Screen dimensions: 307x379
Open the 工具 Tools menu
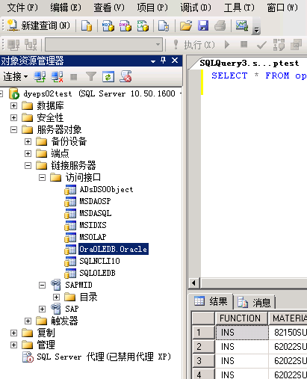(x=239, y=7)
